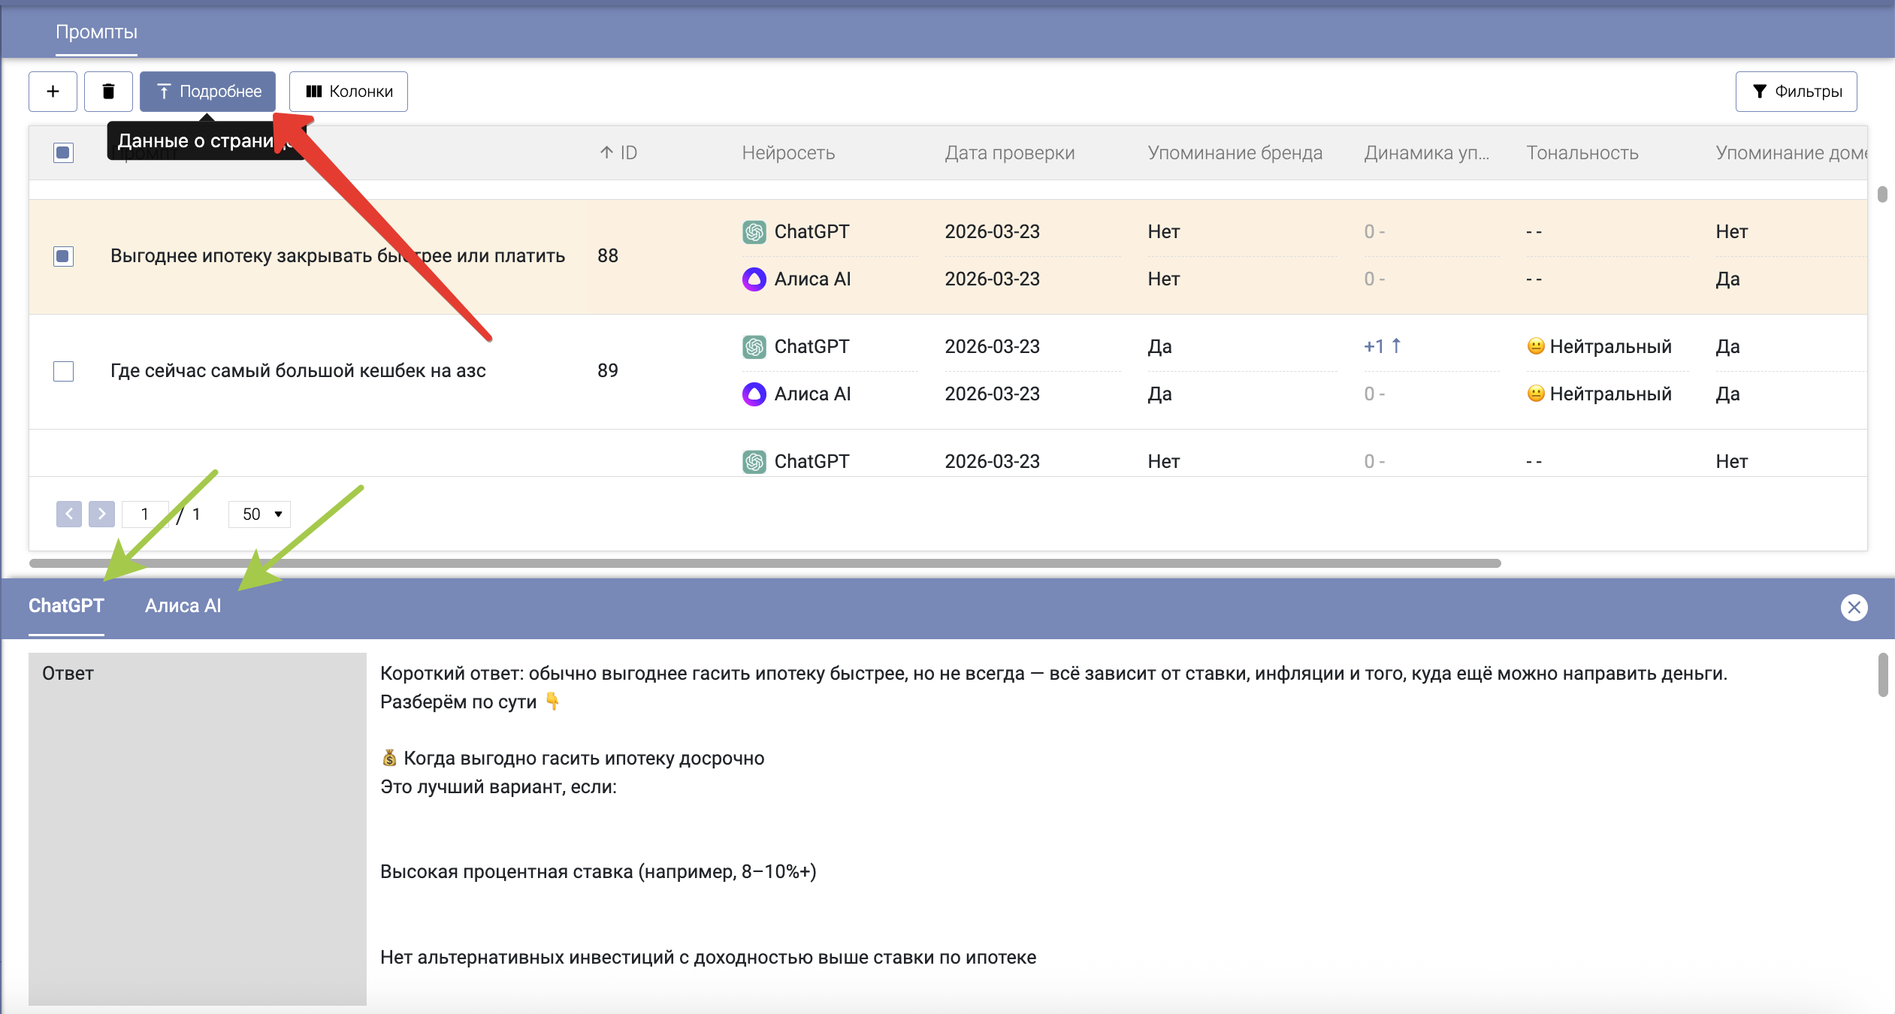Open the 50 rows-per-page dropdown

tap(260, 515)
